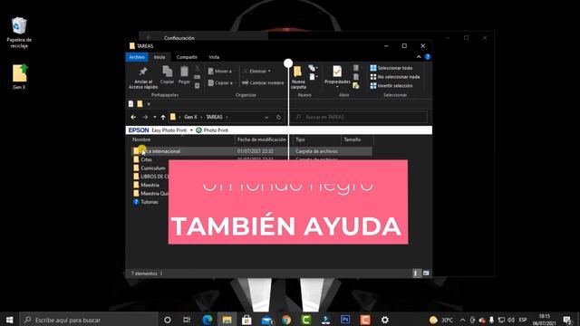580x326 pixels.
Task: Click Gen X in the address breadcrumb
Action: click(190, 117)
